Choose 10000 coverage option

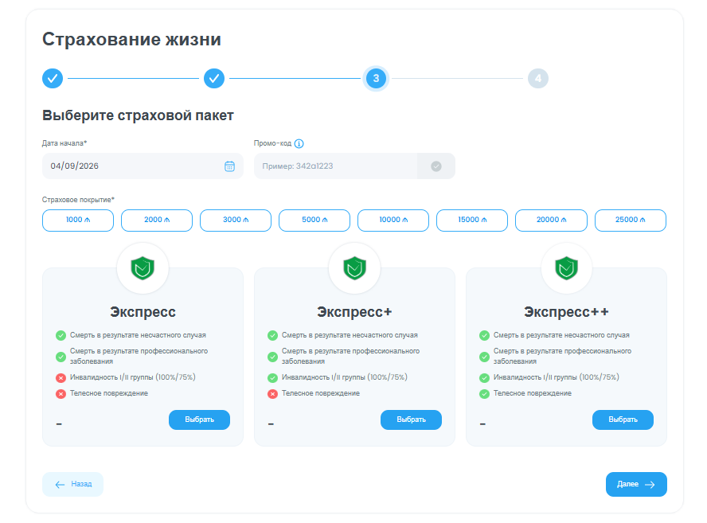[393, 221]
